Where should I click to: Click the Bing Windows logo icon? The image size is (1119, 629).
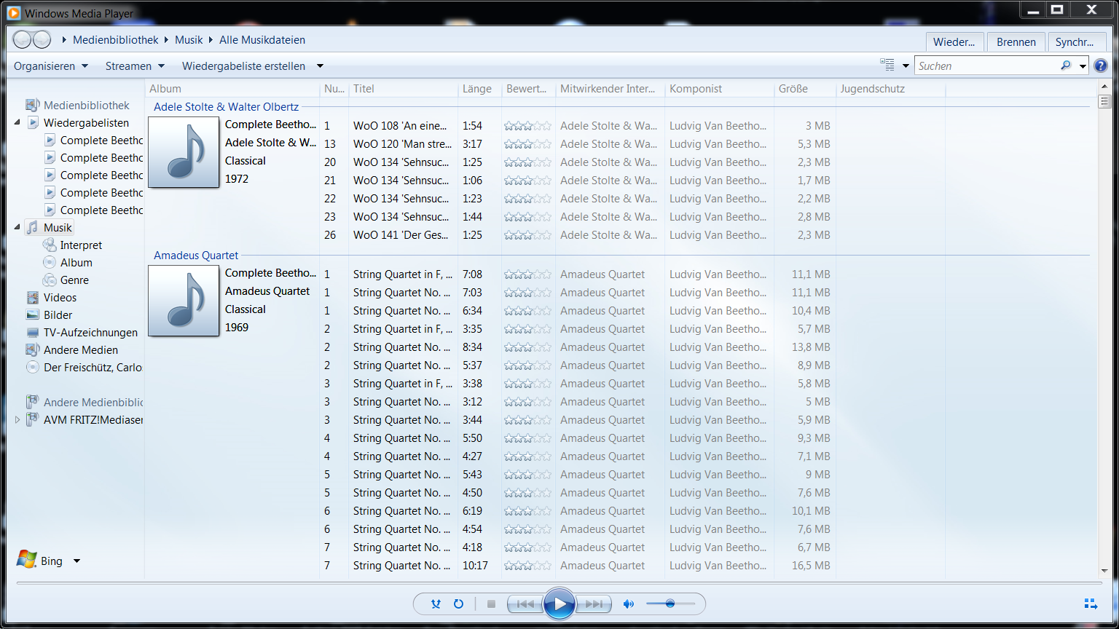[27, 559]
